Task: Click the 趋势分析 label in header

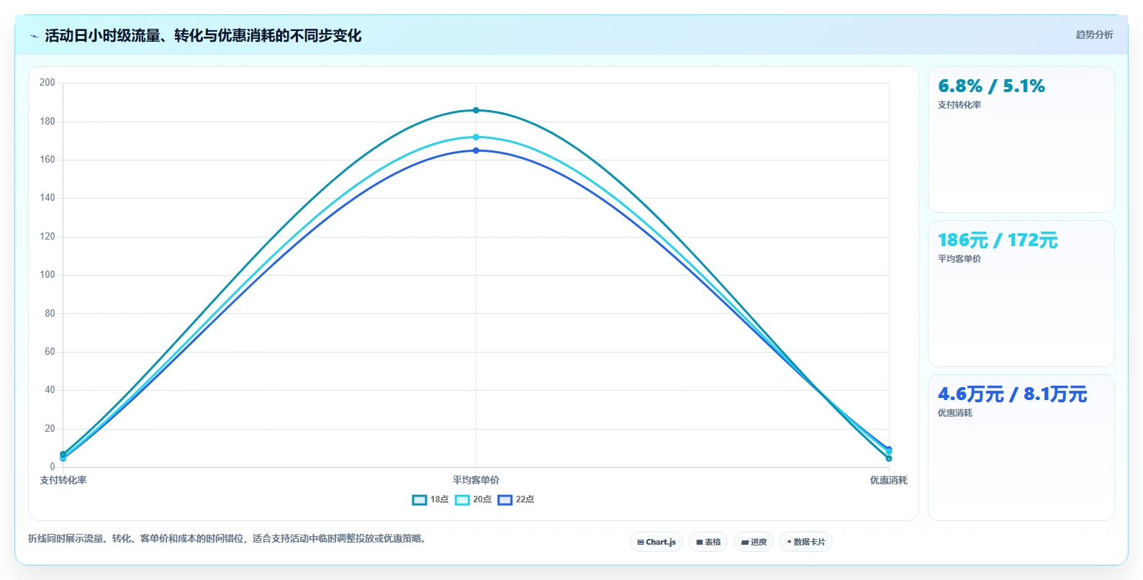Action: coord(1094,35)
